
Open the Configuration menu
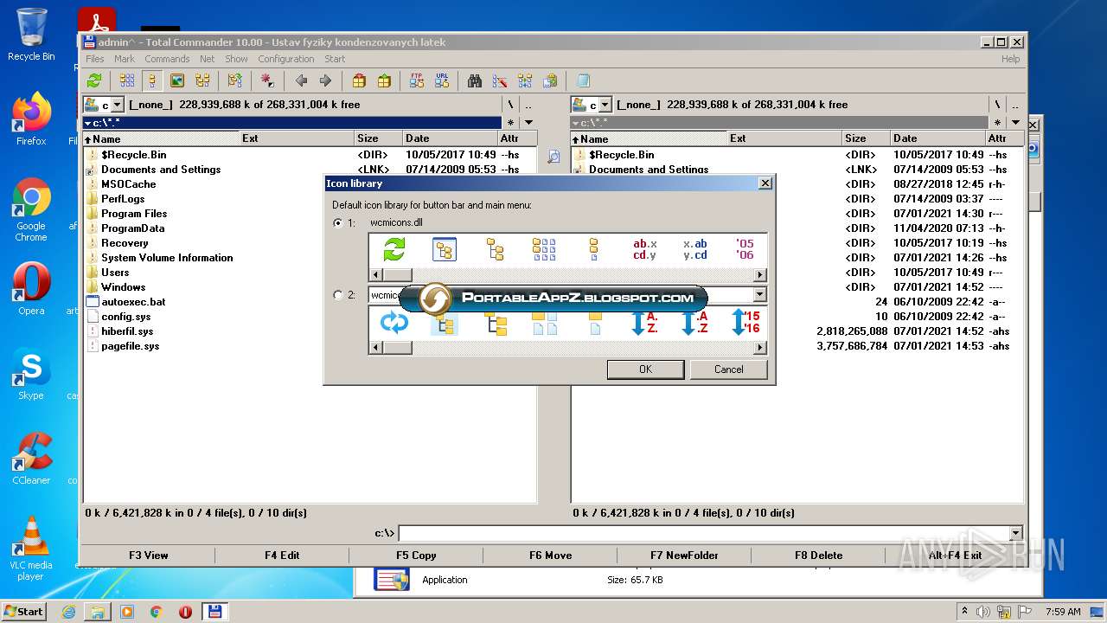286,59
